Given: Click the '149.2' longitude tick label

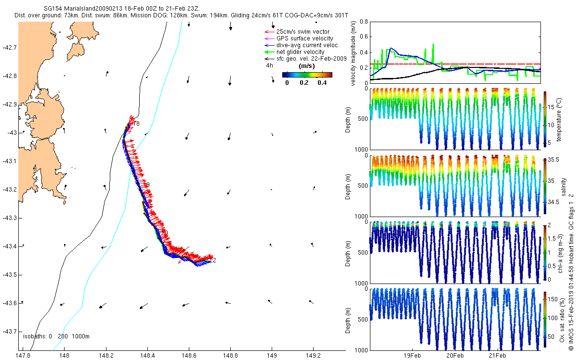Looking at the screenshot, I should (x=313, y=356).
